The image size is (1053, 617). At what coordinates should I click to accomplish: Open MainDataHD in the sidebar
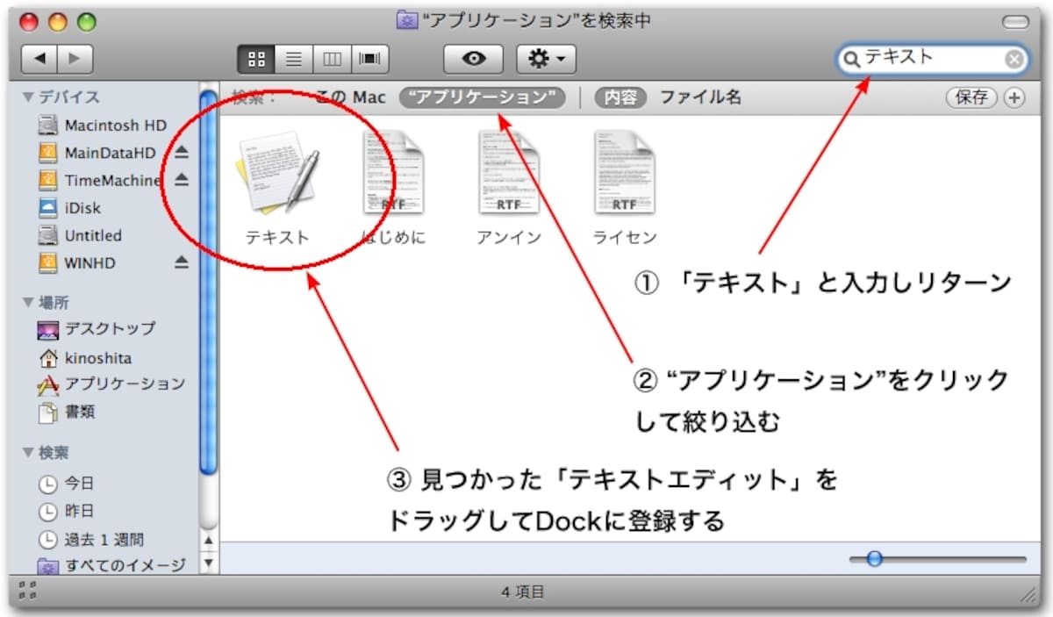[97, 153]
